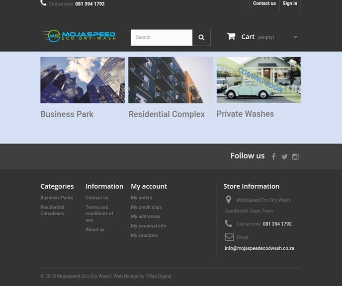The width and height of the screenshot is (342, 286).
Task: Click the info@mojaspeedecodwash.co.za email address
Action: (259, 248)
